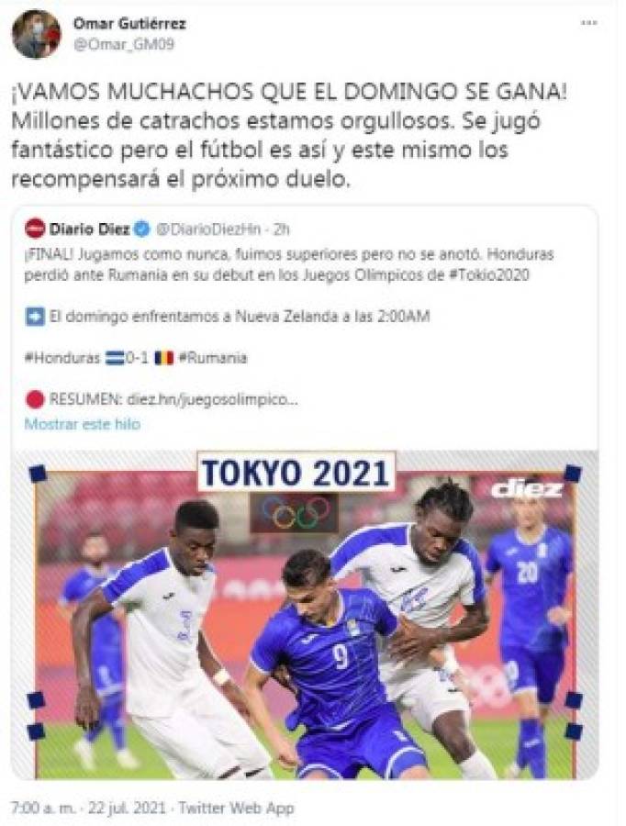Expand thread via Mostrar este hilo
Image resolution: width=626 pixels, height=826 pixels.
83,424
